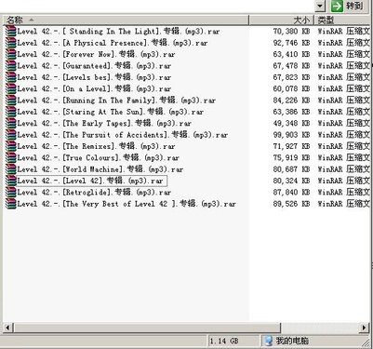Screen dimensions: 373x349
Task: Click the RAR icon for Forever Now
Action: (x=11, y=54)
